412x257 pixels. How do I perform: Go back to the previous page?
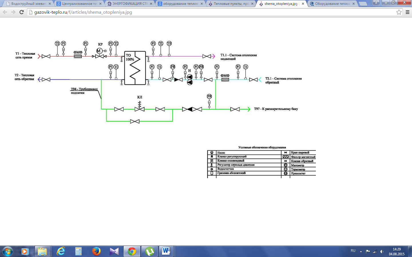[5, 12]
